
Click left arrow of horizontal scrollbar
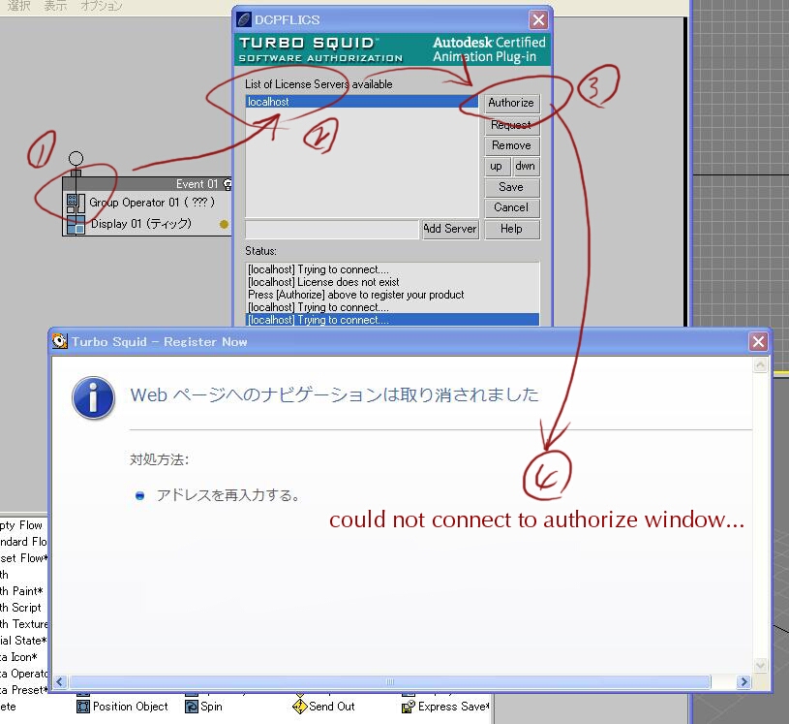click(x=60, y=682)
